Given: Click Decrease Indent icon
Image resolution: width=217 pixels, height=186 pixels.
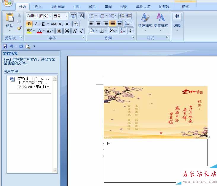Looking at the screenshot, I should pos(122,16).
